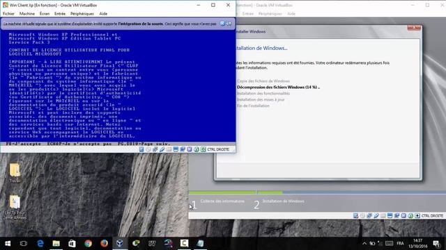Image resolution: width=446 pixels, height=250 pixels.
Task: Click network adapter icon in XP status bar
Action: pyautogui.click(x=155, y=149)
